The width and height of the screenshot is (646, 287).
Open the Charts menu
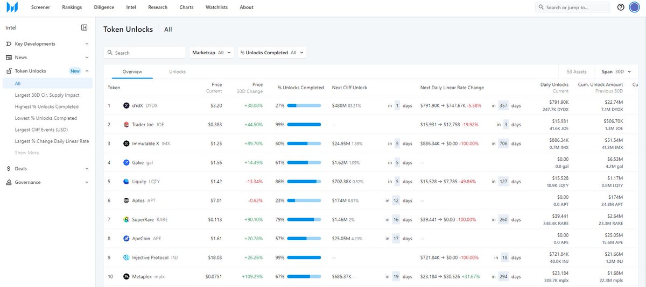(186, 8)
